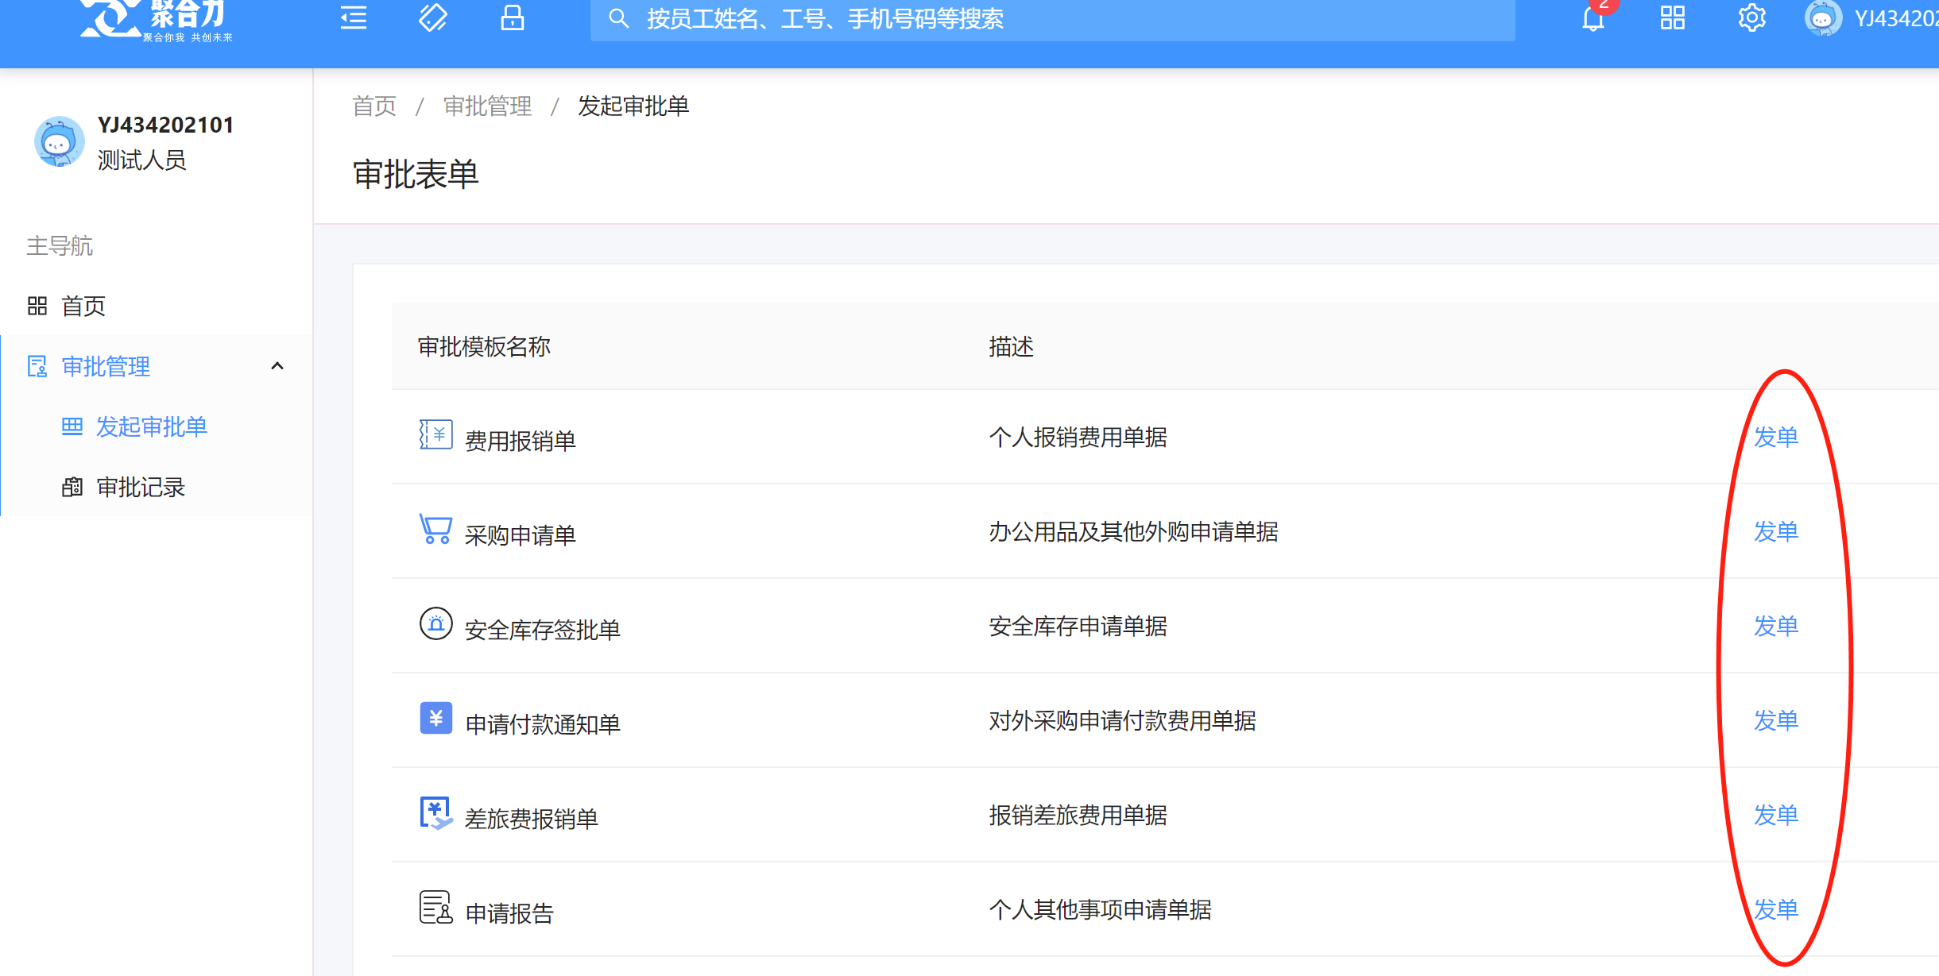The height and width of the screenshot is (976, 1939).
Task: Focus the employee search input field
Action: [x=1052, y=19]
